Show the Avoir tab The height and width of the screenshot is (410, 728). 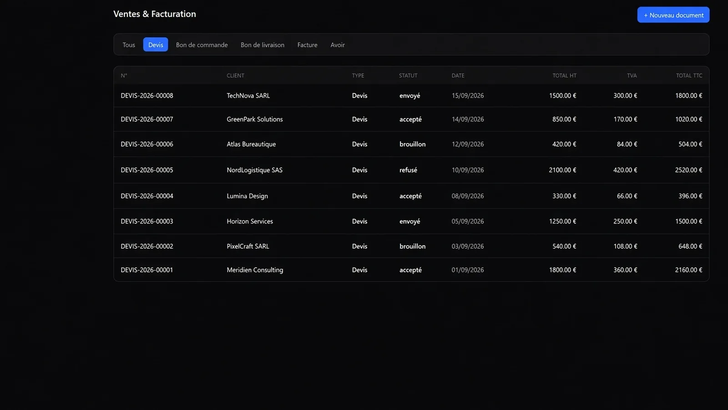click(x=338, y=45)
